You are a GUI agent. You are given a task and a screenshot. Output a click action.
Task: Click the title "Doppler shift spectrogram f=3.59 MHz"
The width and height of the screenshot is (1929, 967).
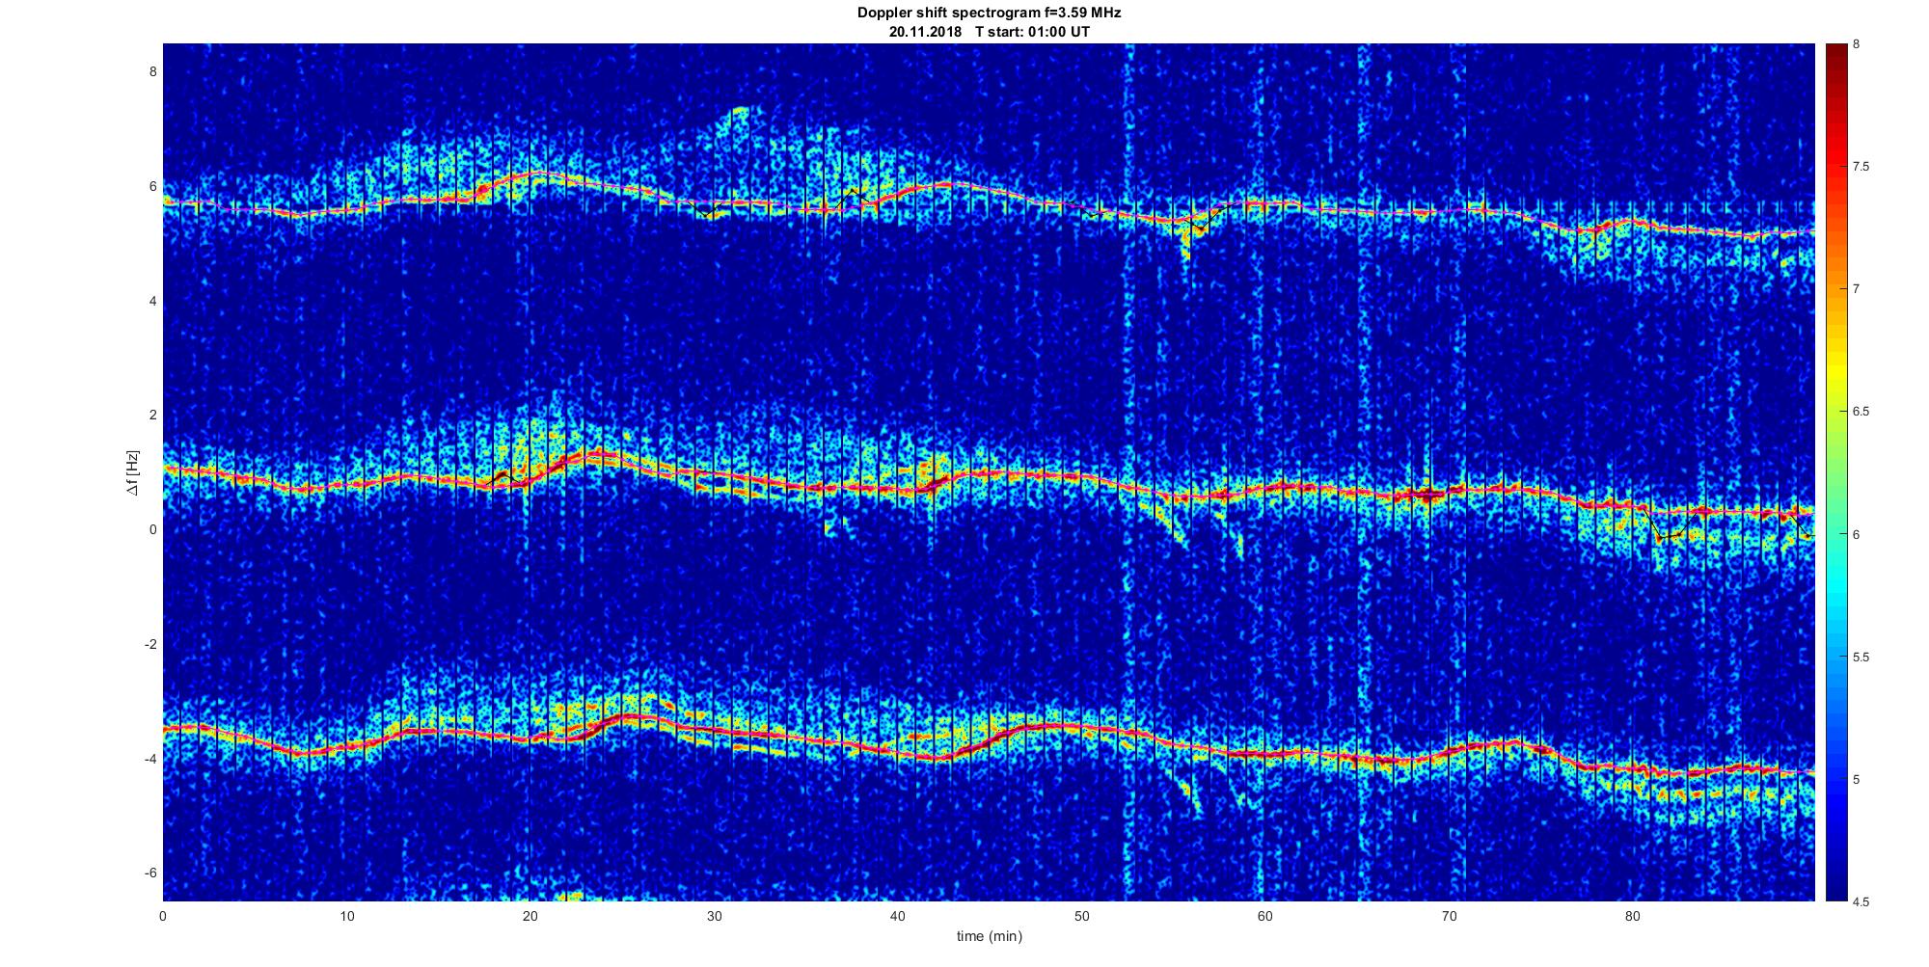pos(989,13)
